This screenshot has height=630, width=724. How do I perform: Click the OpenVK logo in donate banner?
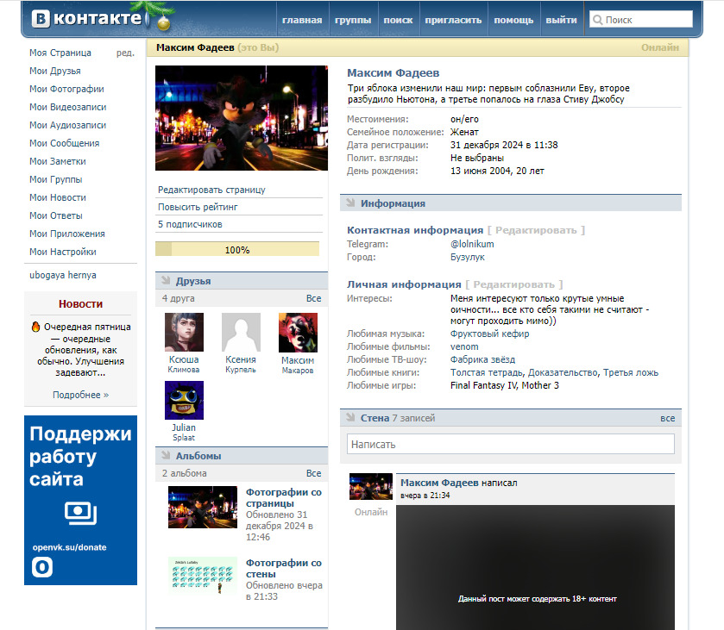click(x=42, y=567)
